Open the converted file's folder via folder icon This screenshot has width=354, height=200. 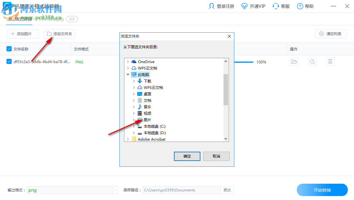(x=294, y=62)
